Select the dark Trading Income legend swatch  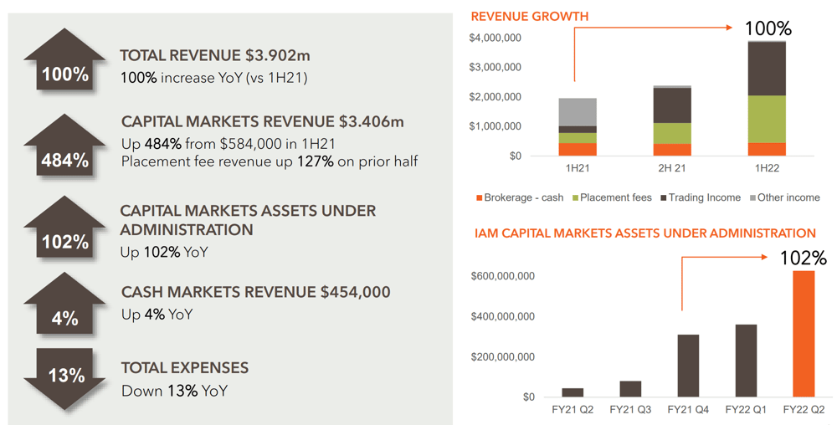664,197
